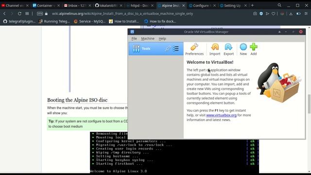Take a snapshot with camera icon
Image resolution: width=311 pixels, height=175 pixels.
pyautogui.click(x=255, y=14)
